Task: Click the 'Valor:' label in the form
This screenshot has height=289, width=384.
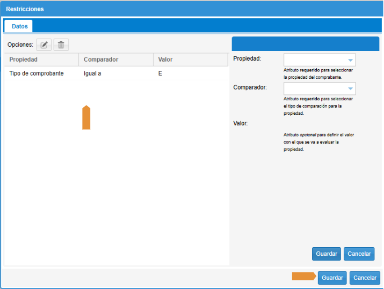Action: click(x=241, y=123)
